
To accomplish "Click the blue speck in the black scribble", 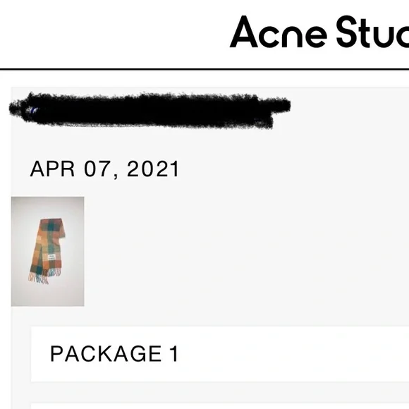I will tap(32, 110).
